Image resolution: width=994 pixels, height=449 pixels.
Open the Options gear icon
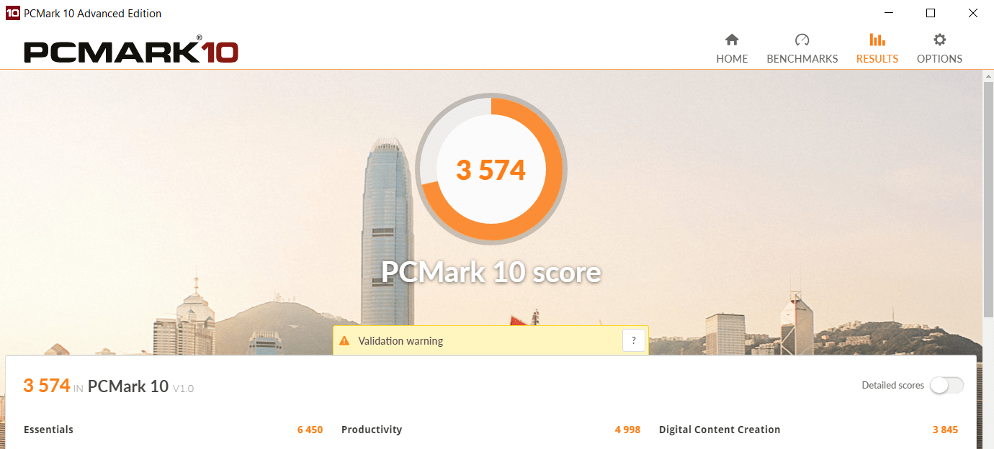939,40
